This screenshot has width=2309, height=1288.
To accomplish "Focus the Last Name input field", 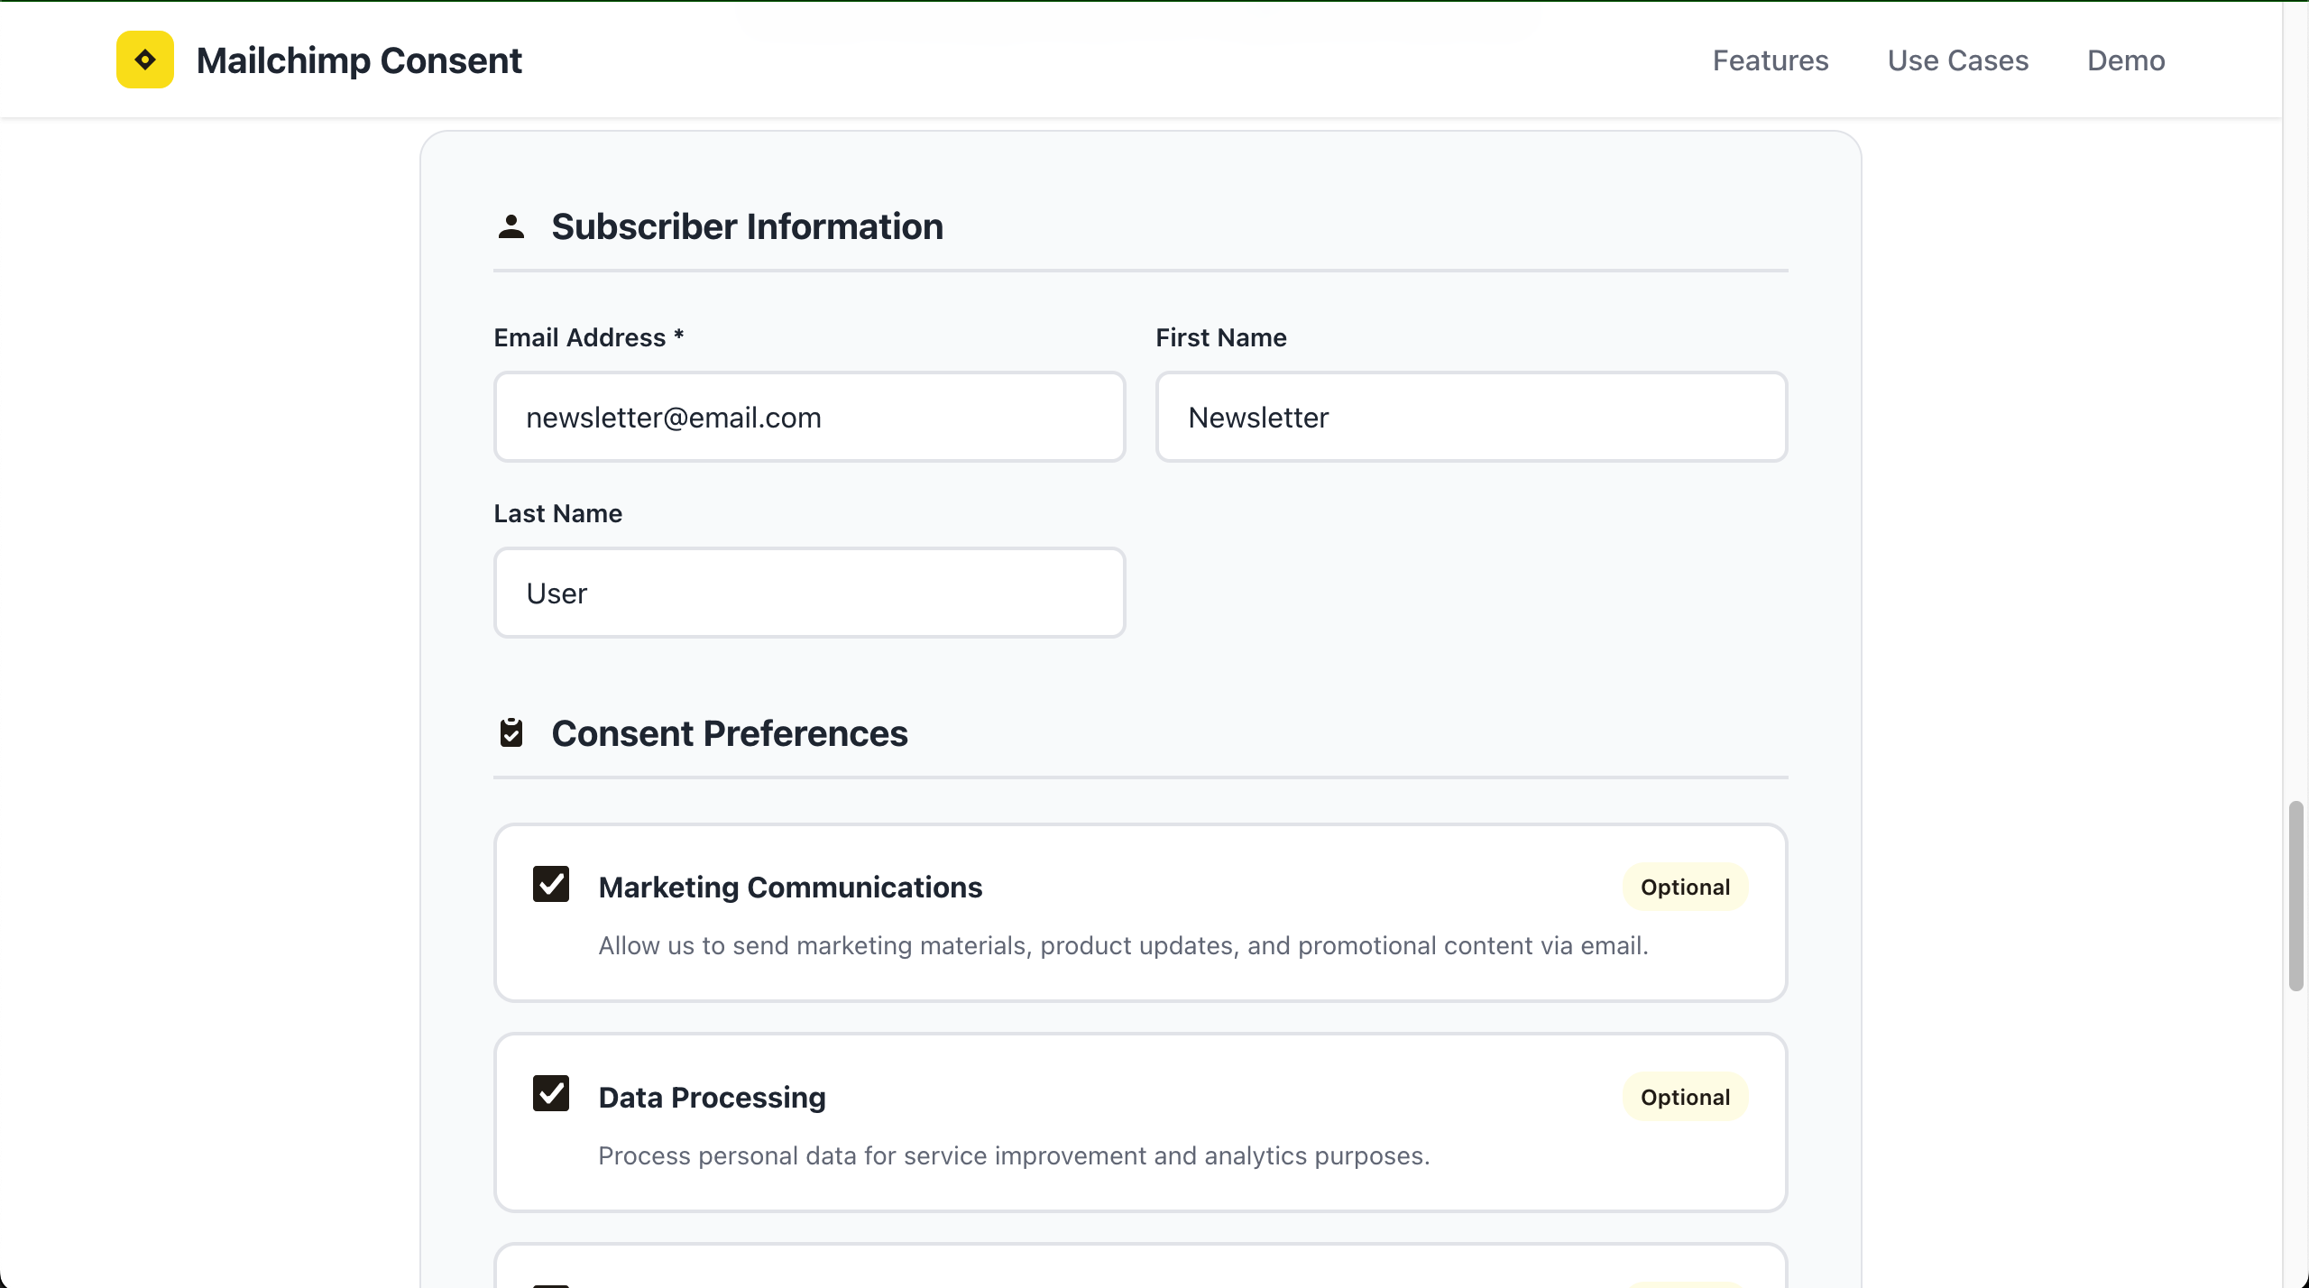I will [810, 593].
